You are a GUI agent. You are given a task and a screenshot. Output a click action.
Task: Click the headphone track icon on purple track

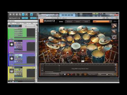(12, 44)
